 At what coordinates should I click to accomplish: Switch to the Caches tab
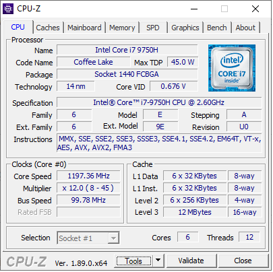pos(48,28)
